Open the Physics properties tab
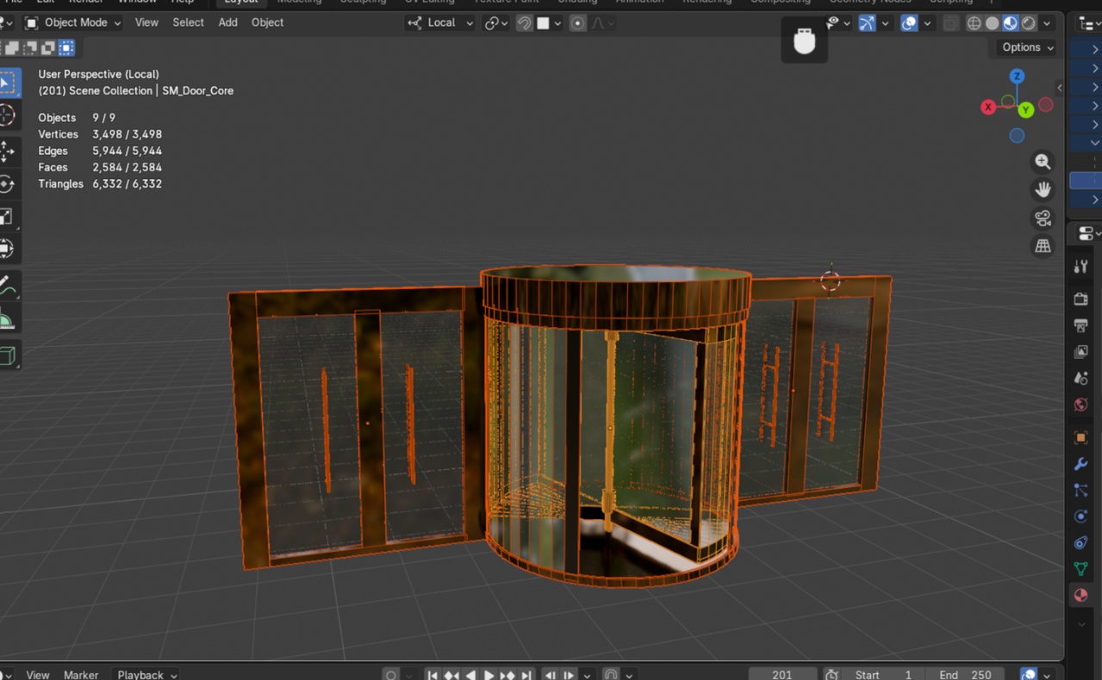This screenshot has height=680, width=1102. tap(1081, 516)
